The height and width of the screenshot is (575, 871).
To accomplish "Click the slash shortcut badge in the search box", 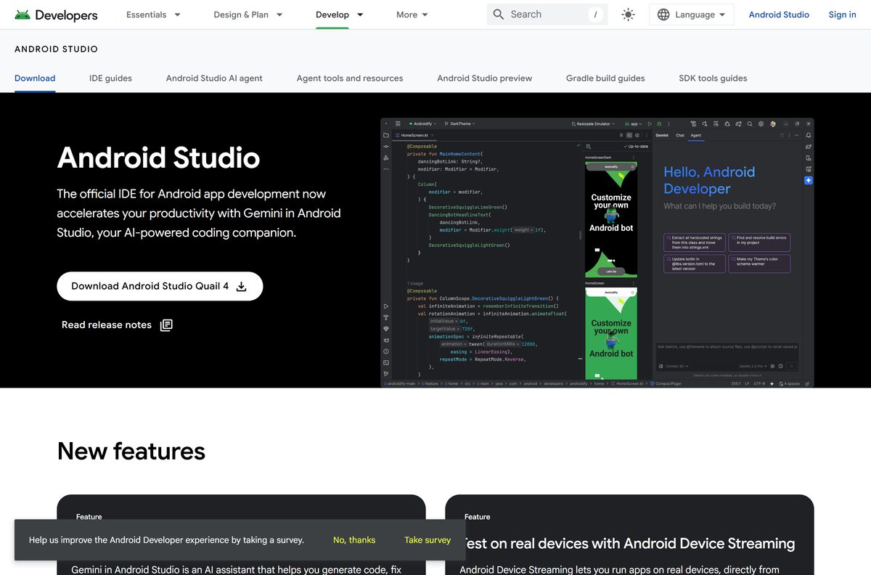I will click(595, 15).
